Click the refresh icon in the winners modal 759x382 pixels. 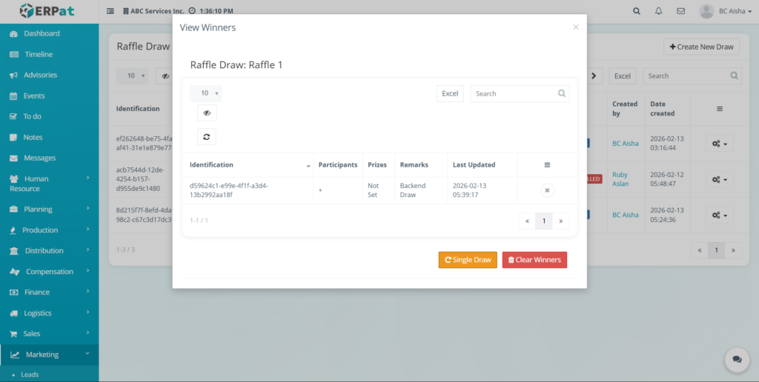206,137
